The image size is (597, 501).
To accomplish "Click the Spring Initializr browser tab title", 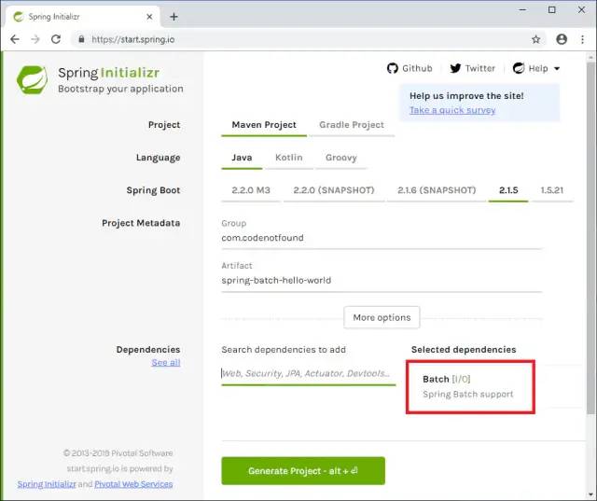I will (x=54, y=17).
